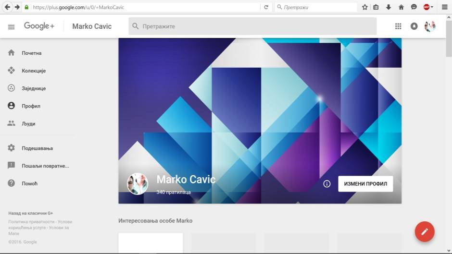
Task: Open Подешавања settings in the sidebar
Action: pos(37,148)
